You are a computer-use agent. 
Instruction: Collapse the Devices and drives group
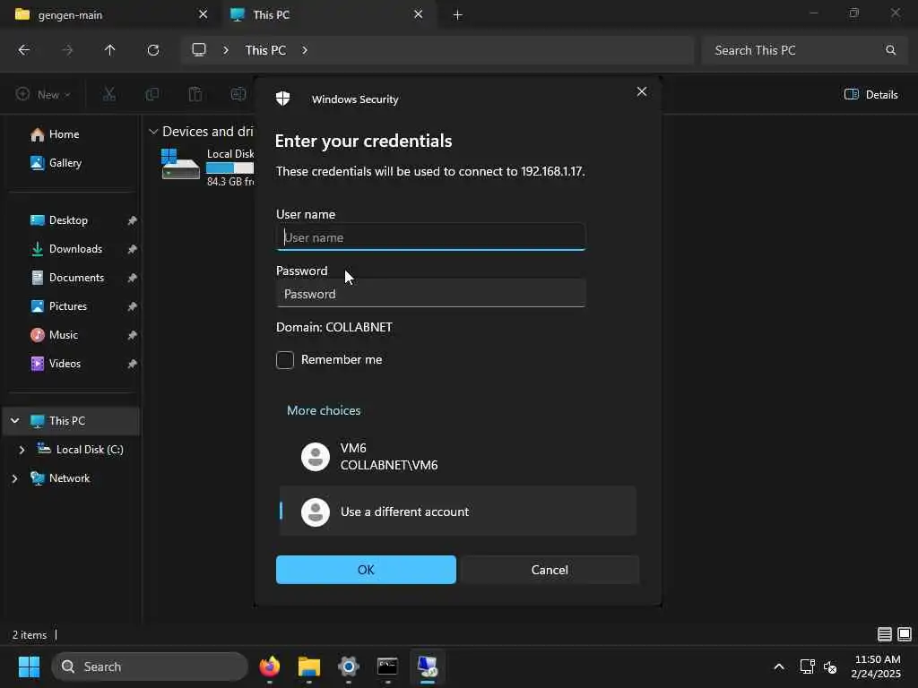pos(153,132)
